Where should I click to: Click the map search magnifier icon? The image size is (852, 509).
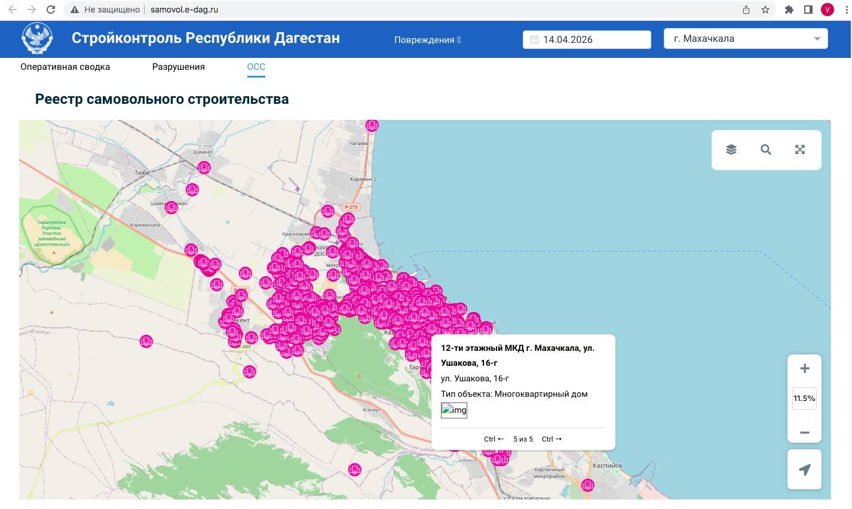click(765, 150)
